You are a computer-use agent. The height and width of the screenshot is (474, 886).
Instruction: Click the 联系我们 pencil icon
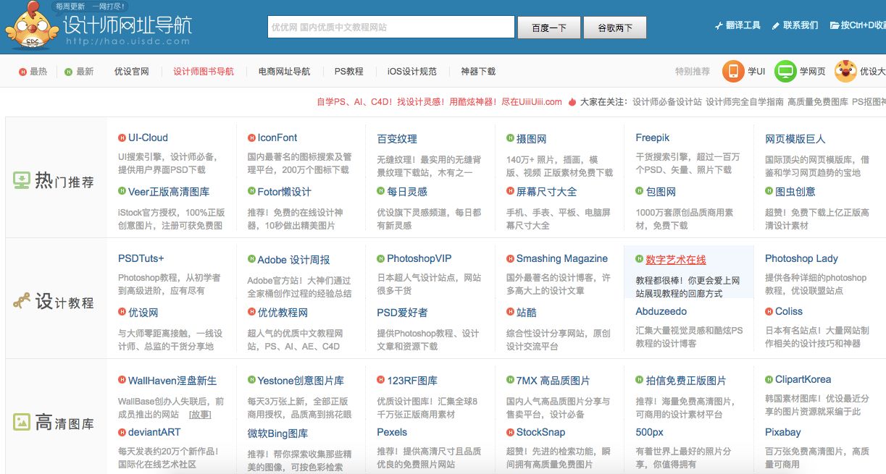click(x=776, y=25)
